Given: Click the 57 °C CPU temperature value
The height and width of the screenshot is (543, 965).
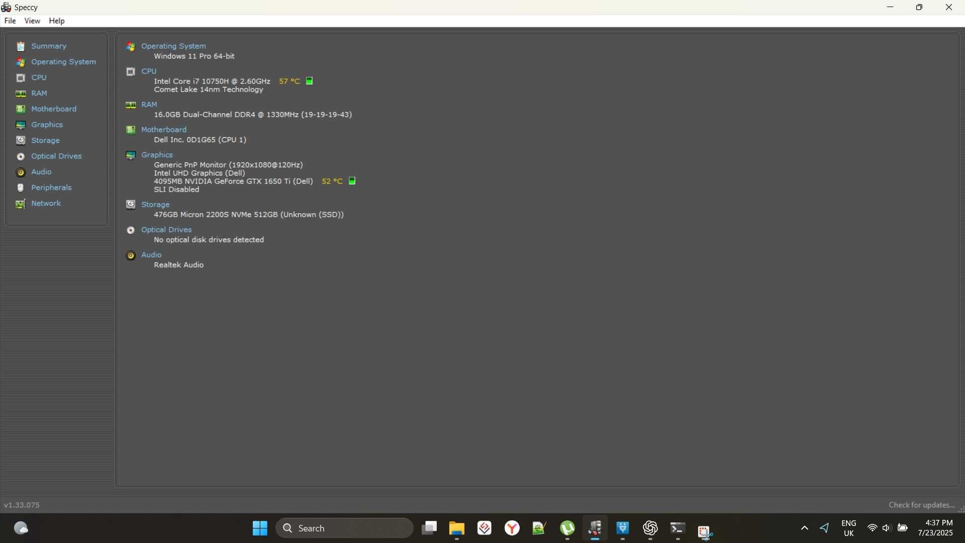Looking at the screenshot, I should coord(289,81).
